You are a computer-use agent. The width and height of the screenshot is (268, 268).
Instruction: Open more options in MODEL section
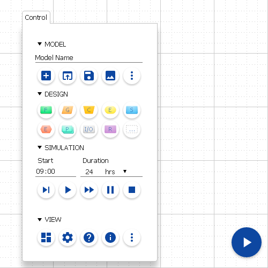pyautogui.click(x=132, y=76)
